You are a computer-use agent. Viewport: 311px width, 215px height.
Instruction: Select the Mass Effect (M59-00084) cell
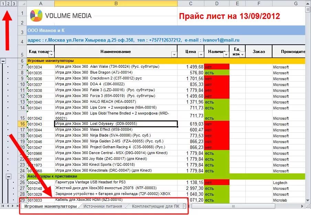coord(116,130)
